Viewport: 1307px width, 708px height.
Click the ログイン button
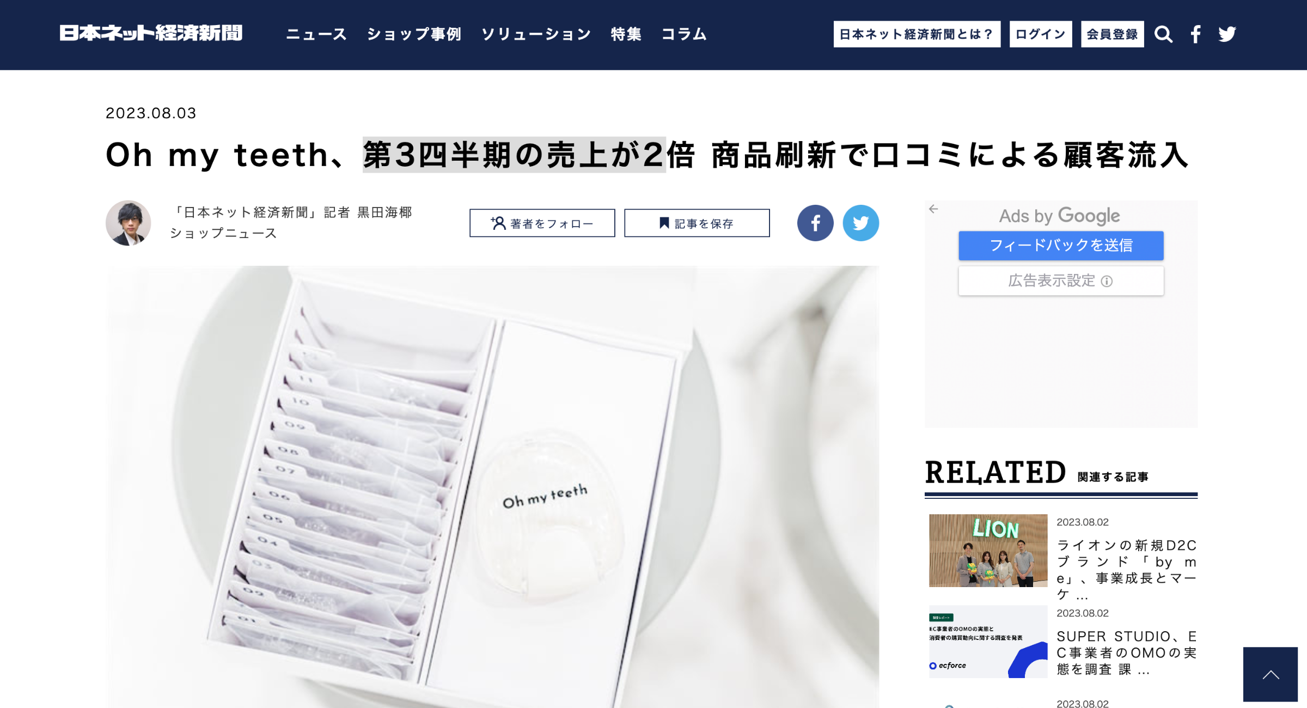1041,34
